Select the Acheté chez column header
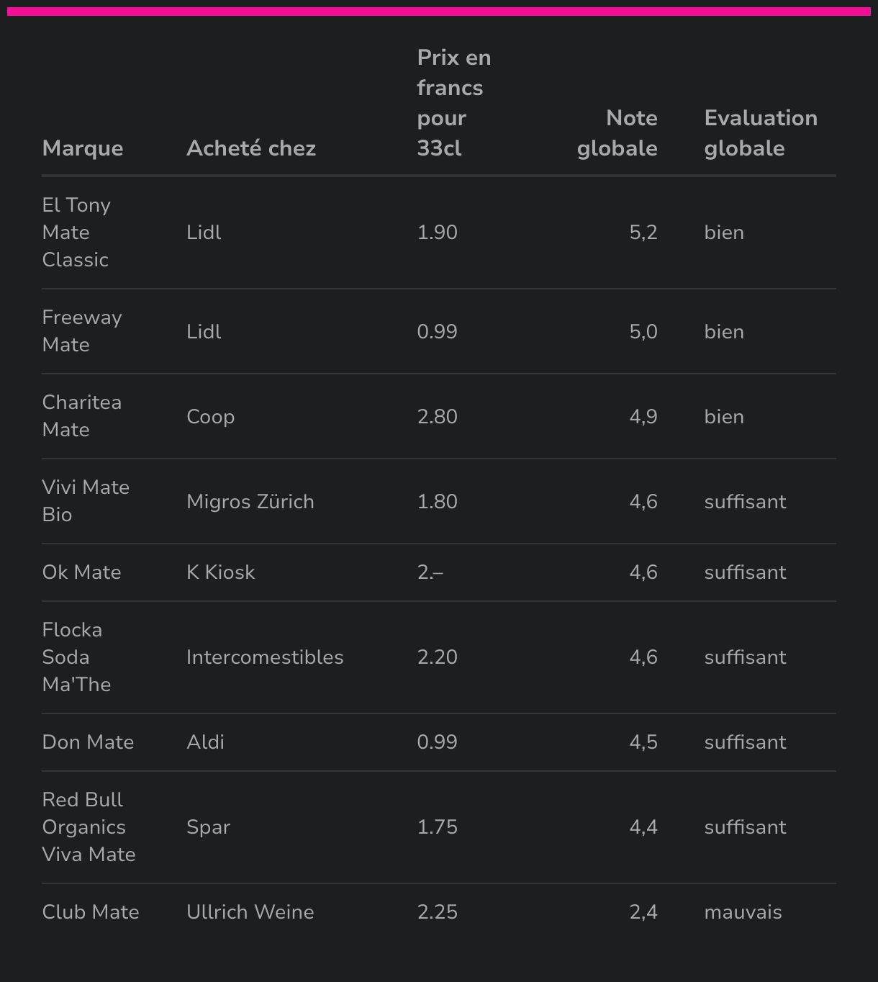 251,148
